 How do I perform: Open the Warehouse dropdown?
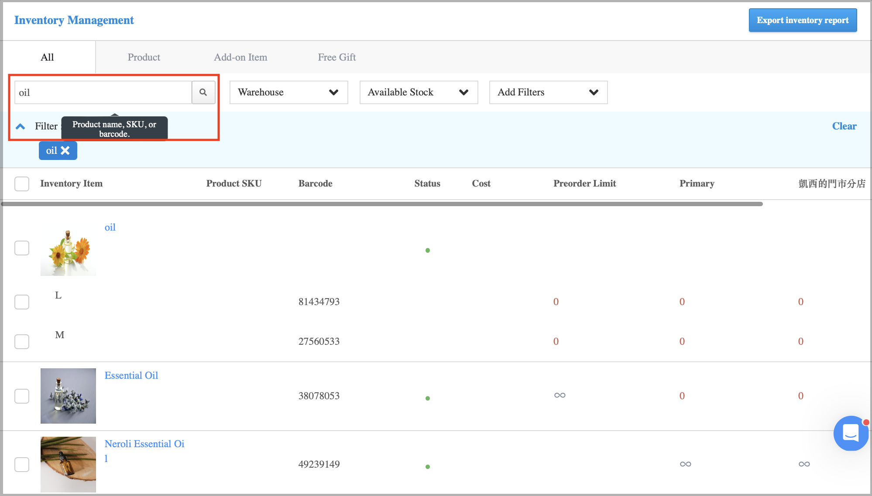pyautogui.click(x=289, y=92)
